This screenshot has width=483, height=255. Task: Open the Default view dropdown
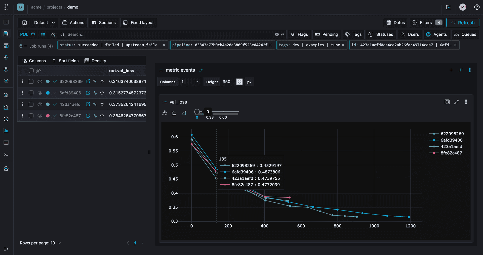tap(44, 22)
